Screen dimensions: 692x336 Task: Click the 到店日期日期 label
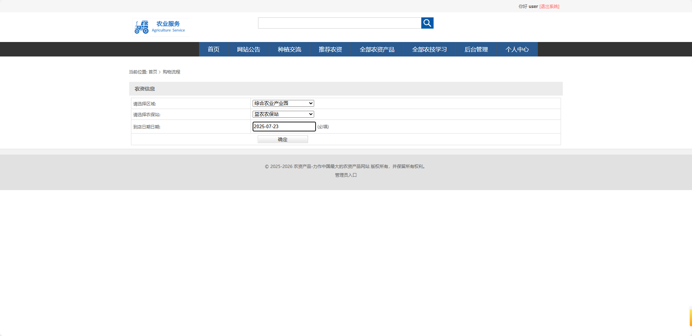(147, 127)
